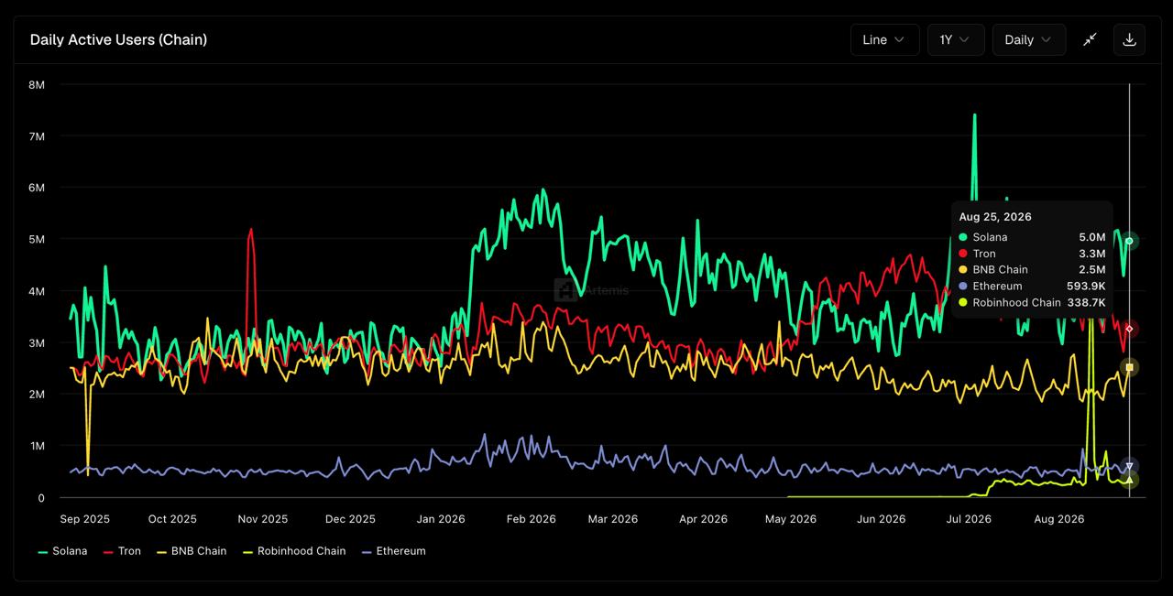Click the 1M y-axis label

[37, 446]
